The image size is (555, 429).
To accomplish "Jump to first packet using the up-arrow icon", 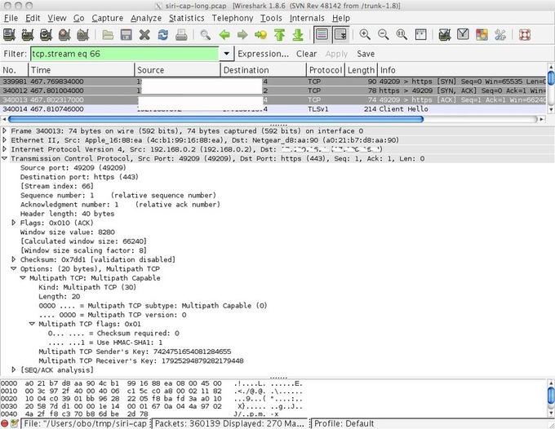I will [279, 35].
